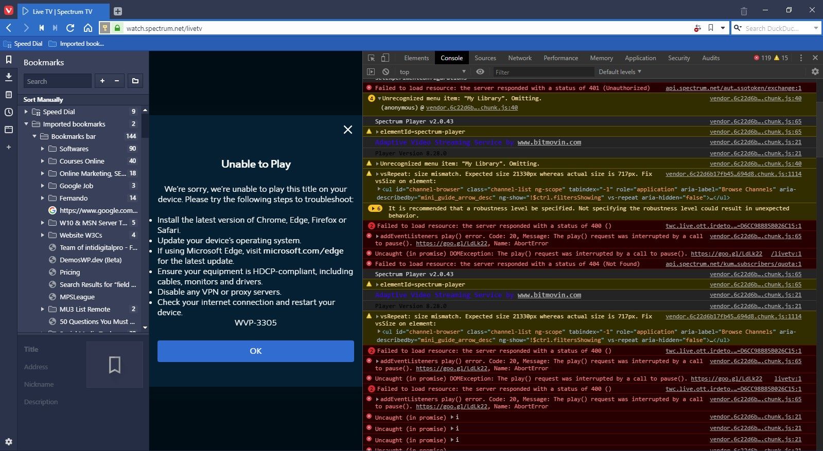Clear the console output
Viewport: 823px width, 451px height.
(x=386, y=72)
